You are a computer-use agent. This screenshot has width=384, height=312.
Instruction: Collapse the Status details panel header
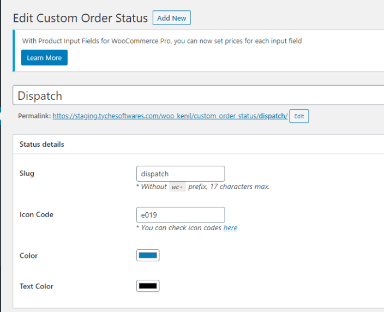(x=41, y=145)
